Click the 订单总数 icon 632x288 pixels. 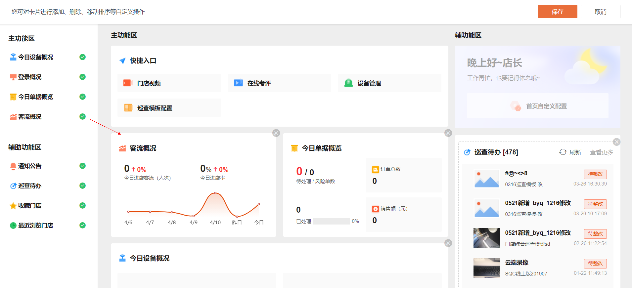pyautogui.click(x=376, y=169)
